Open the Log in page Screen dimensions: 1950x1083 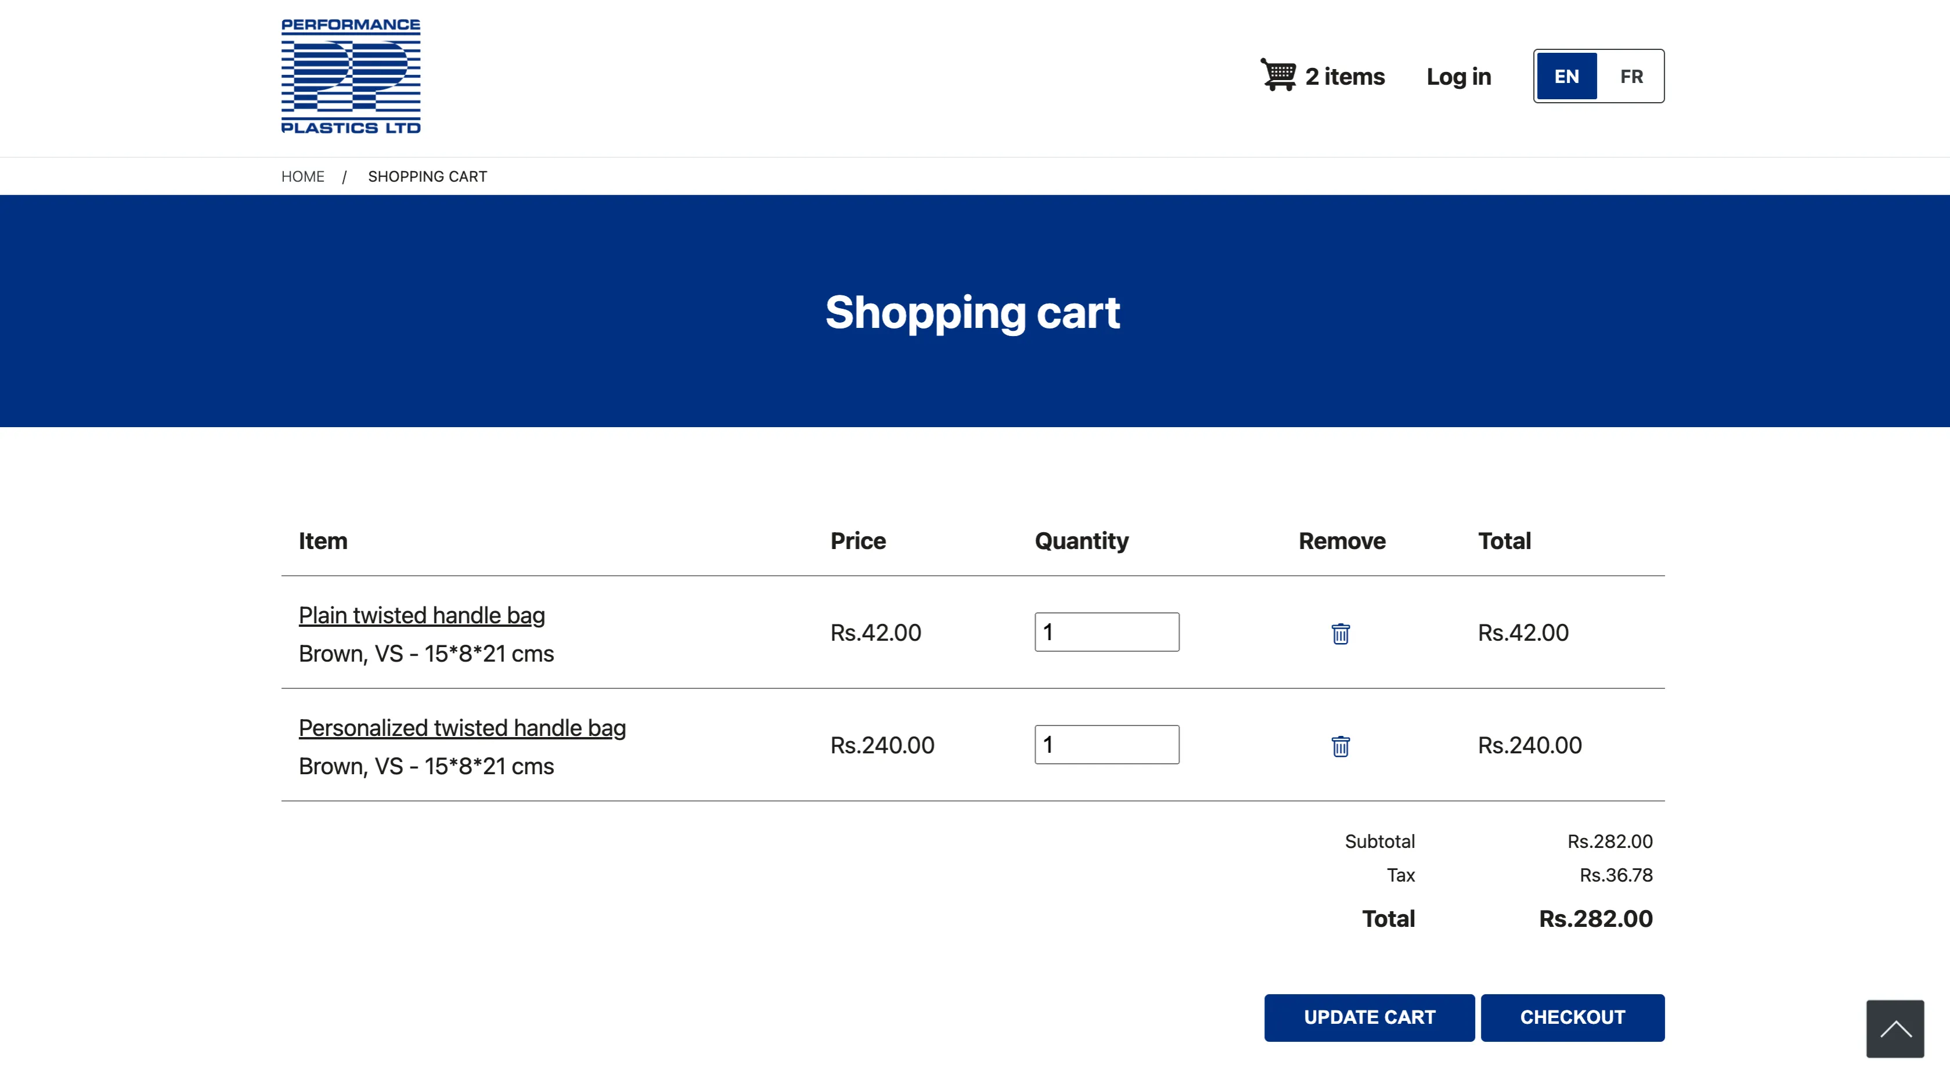(1459, 77)
